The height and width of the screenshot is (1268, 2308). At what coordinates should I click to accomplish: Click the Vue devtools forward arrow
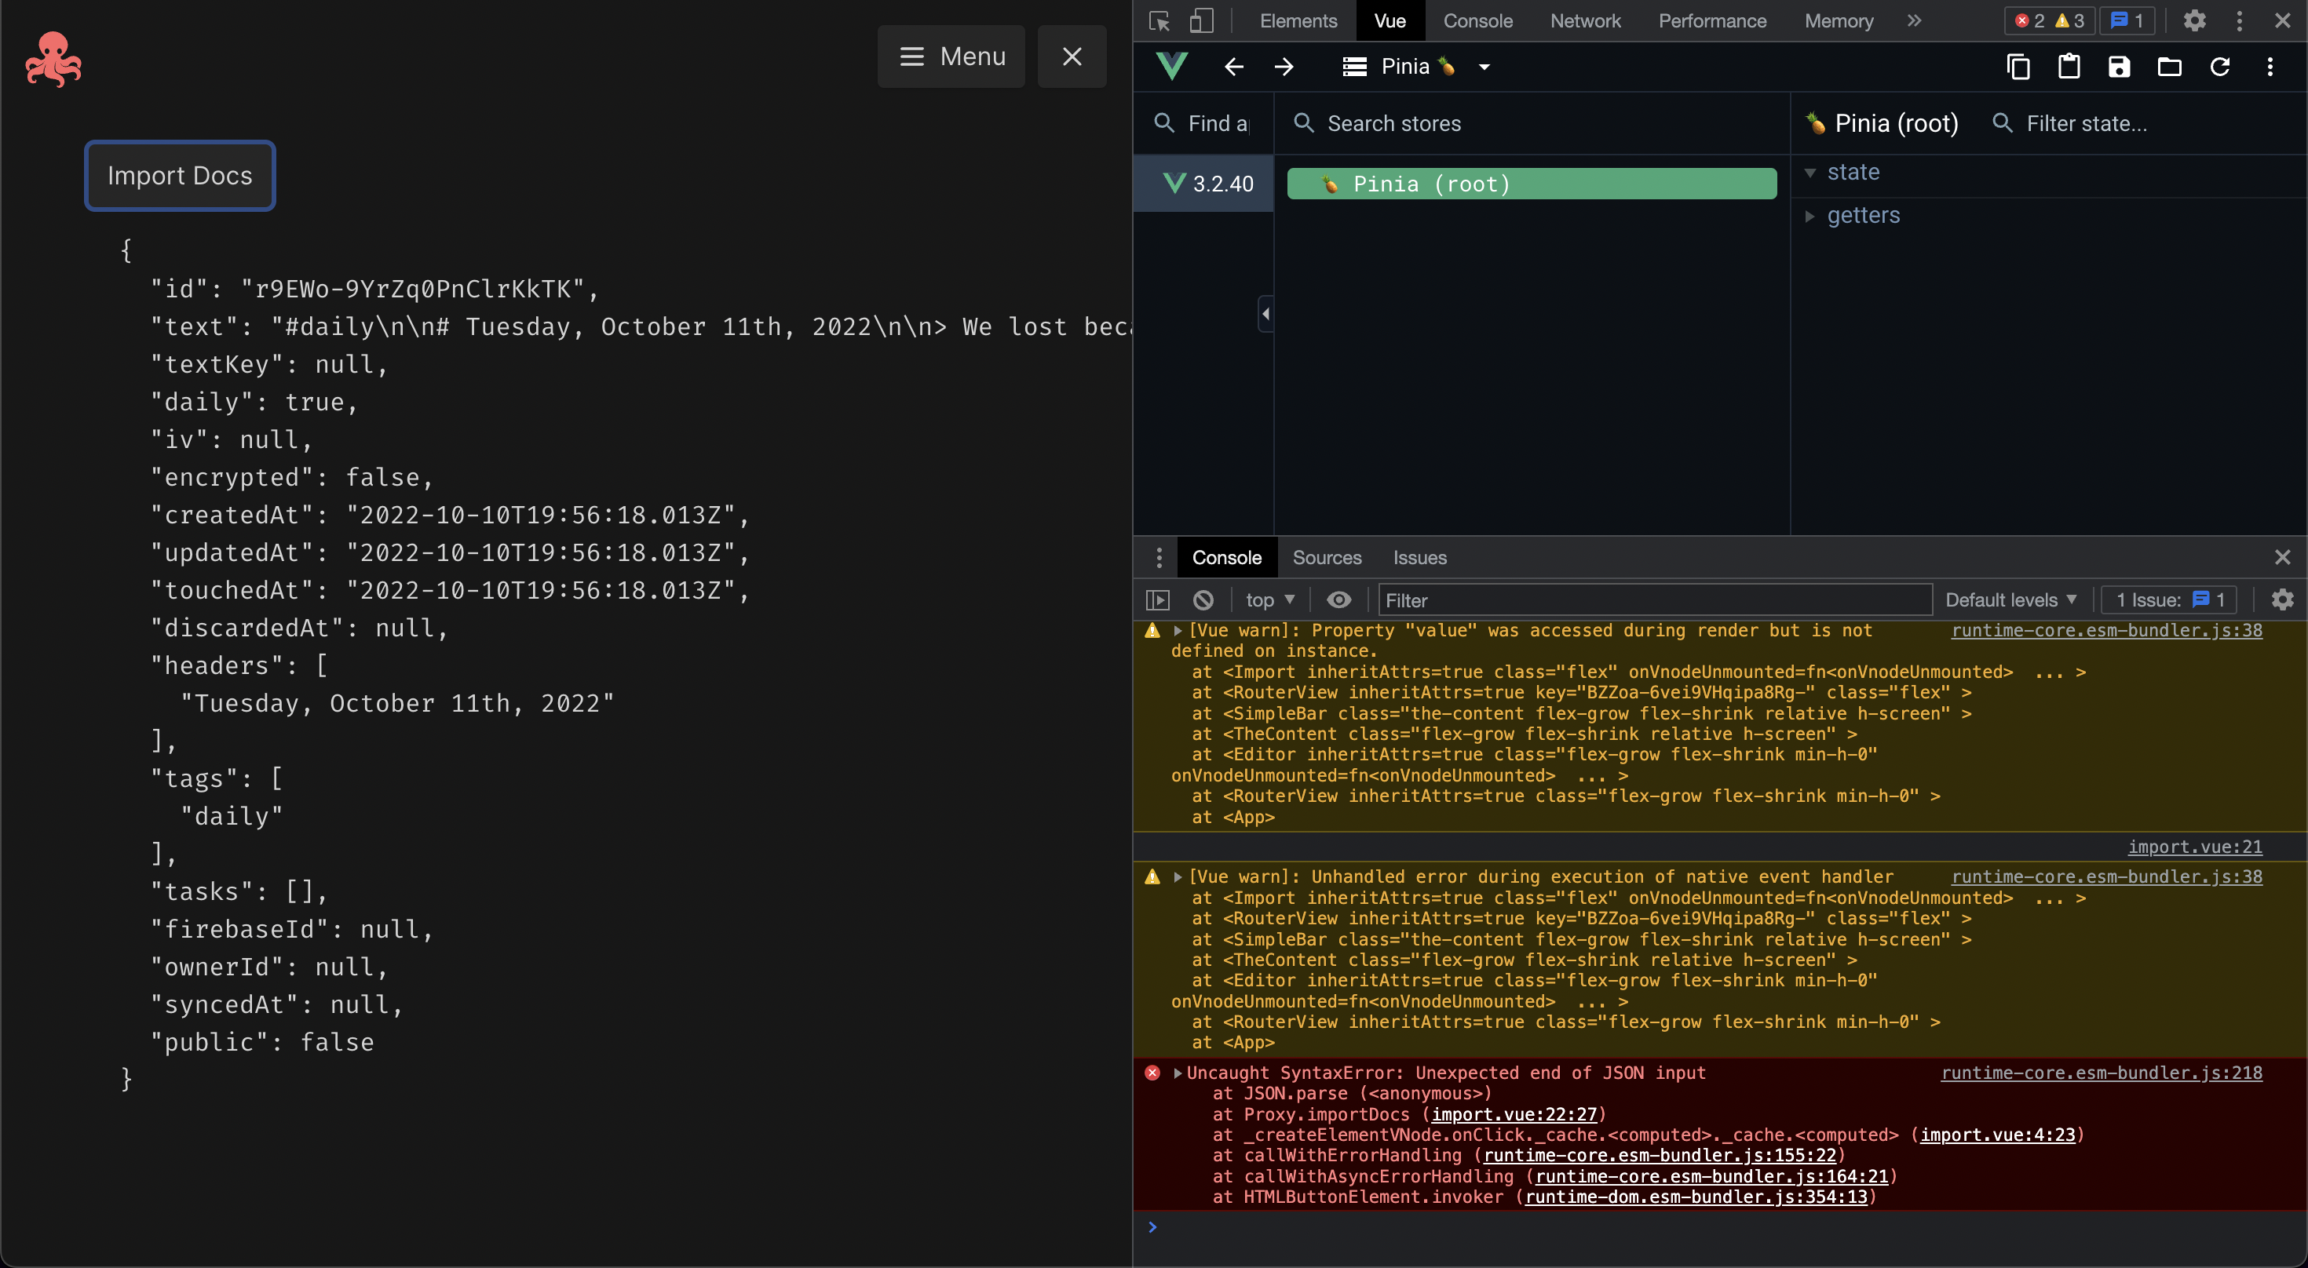[1284, 66]
